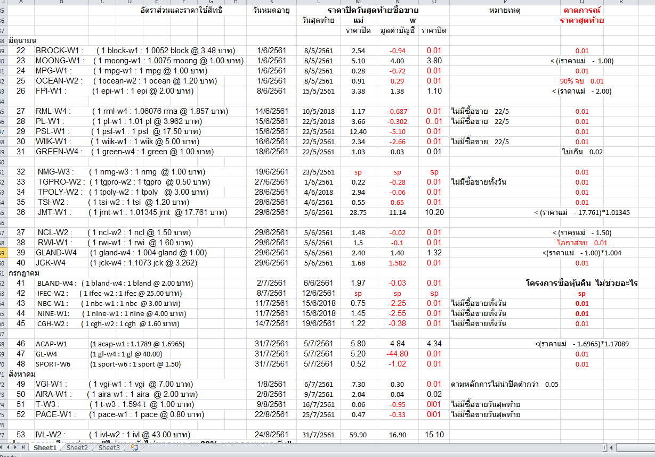655x457 pixels.
Task: Click the red 1.582 value cell
Action: 398,263
